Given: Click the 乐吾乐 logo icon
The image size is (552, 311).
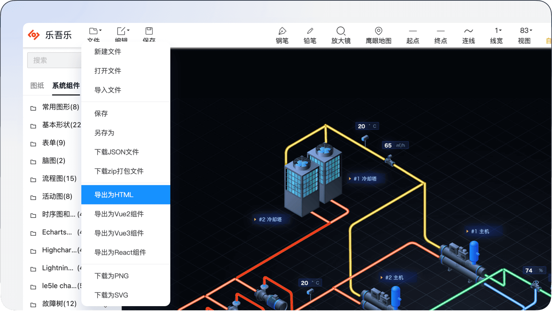Looking at the screenshot, I should pyautogui.click(x=34, y=35).
